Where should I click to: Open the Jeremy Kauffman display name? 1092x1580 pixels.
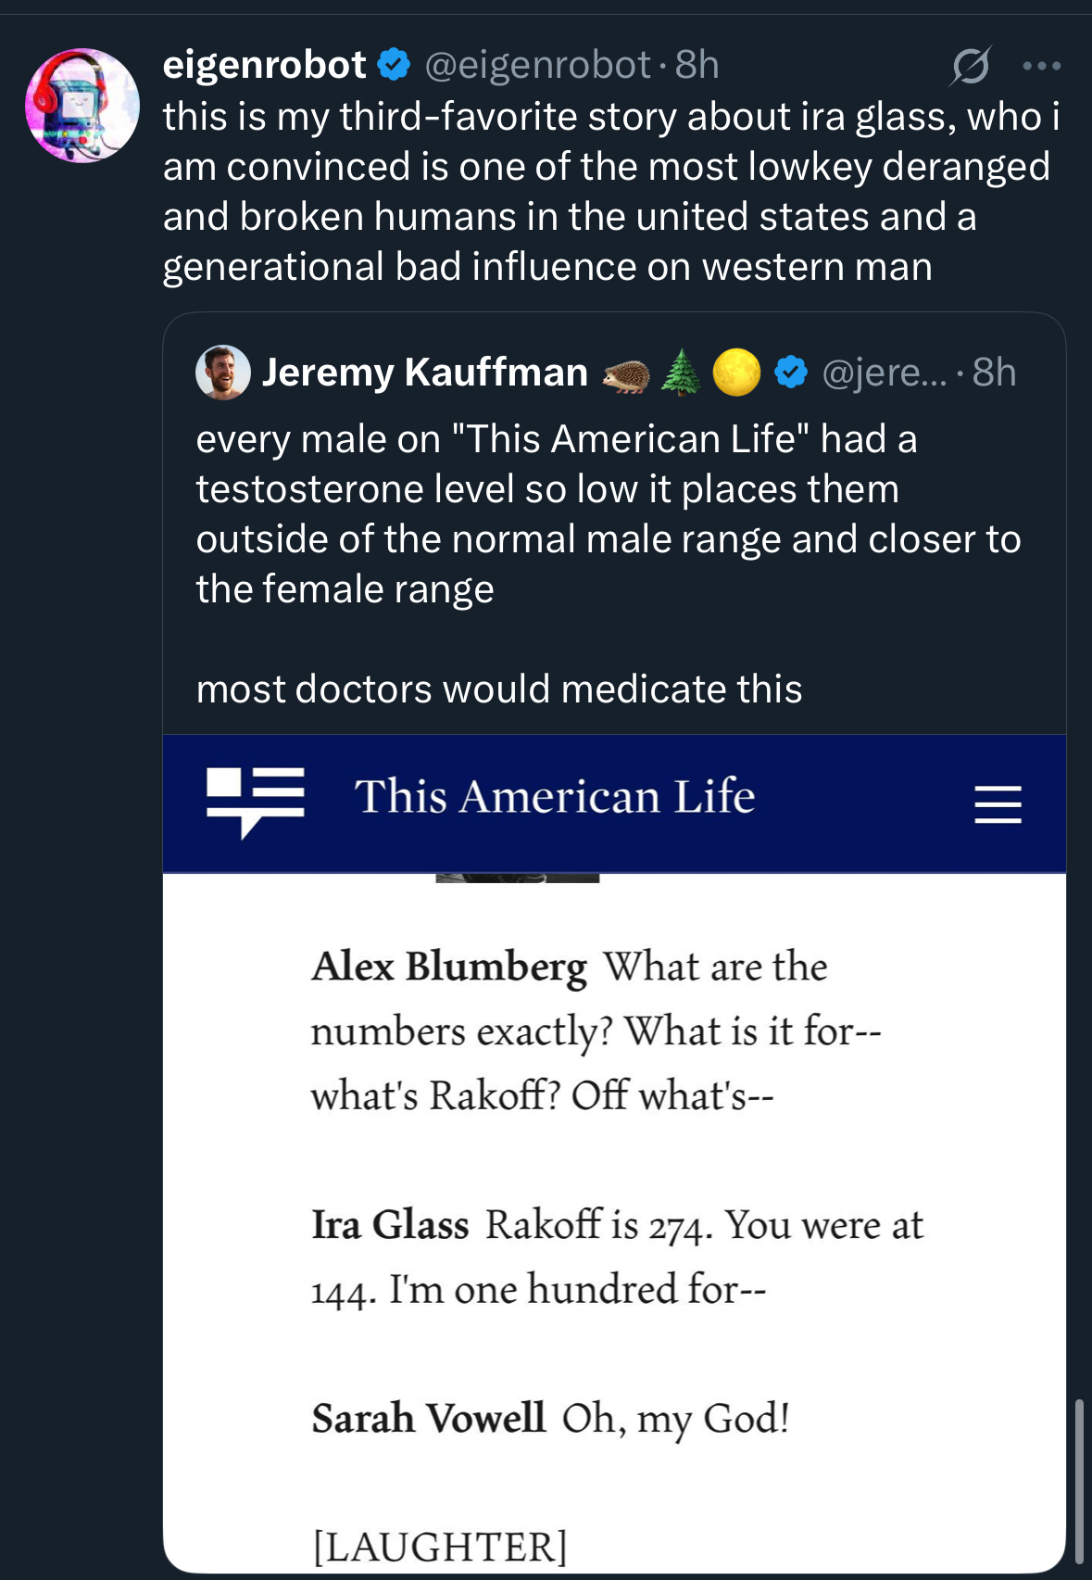pyautogui.click(x=424, y=373)
